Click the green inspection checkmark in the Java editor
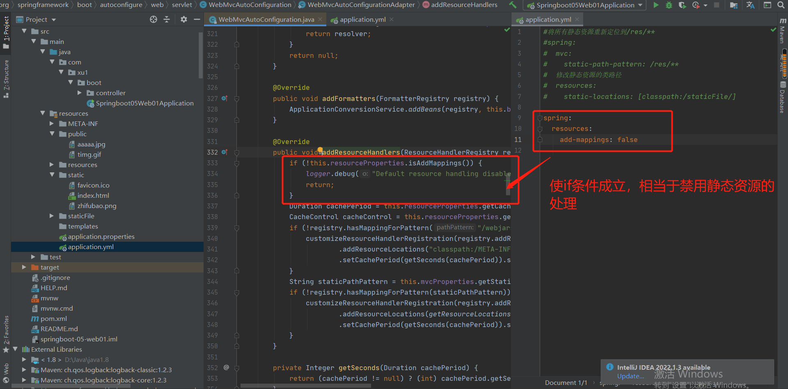 (507, 30)
